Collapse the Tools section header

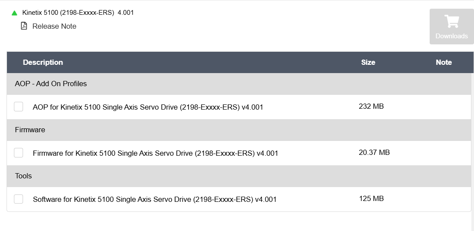click(23, 176)
